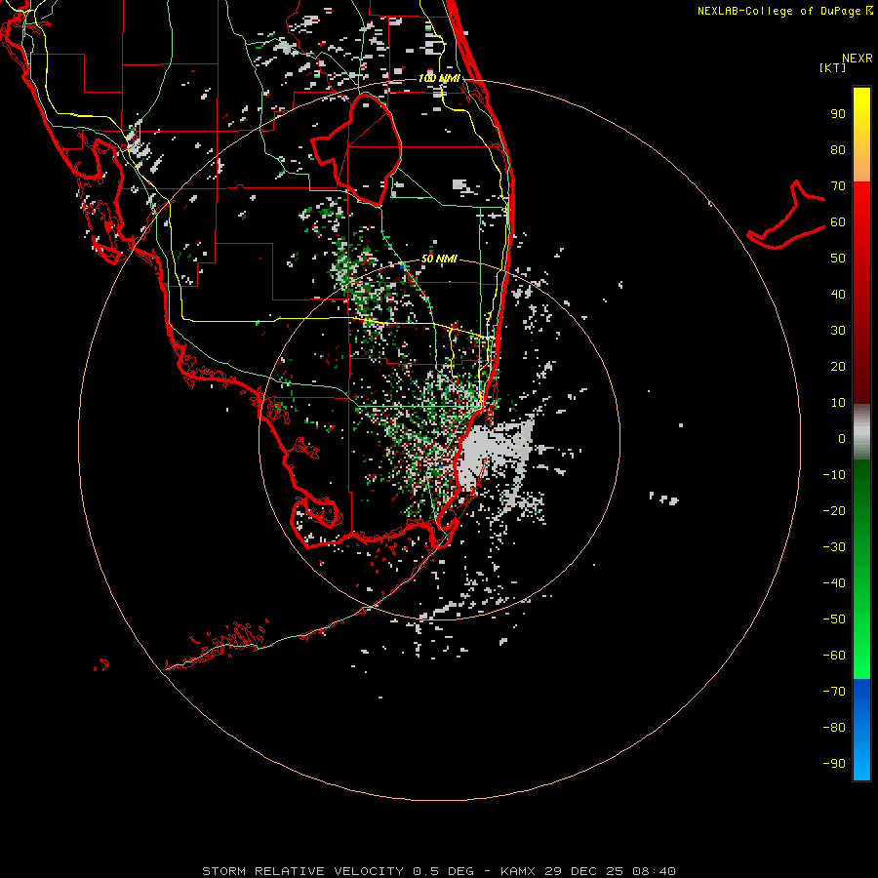Click the [KT] units label
878x878 pixels.
[x=832, y=67]
